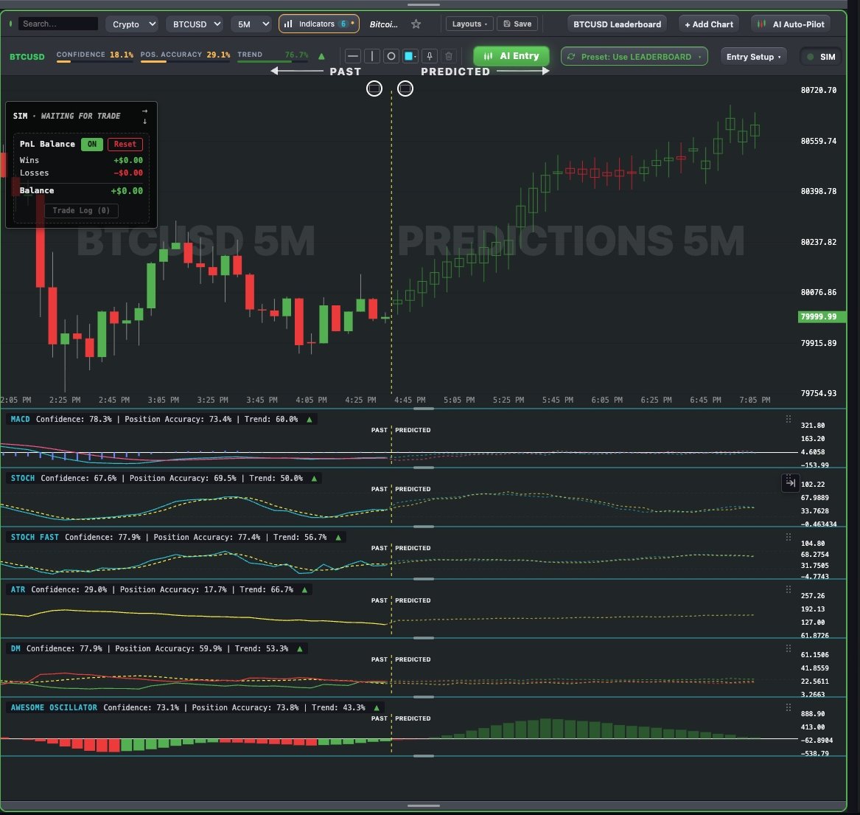Image resolution: width=860 pixels, height=815 pixels.
Task: Click the CONFIDENCE progress bar
Action: [95, 61]
